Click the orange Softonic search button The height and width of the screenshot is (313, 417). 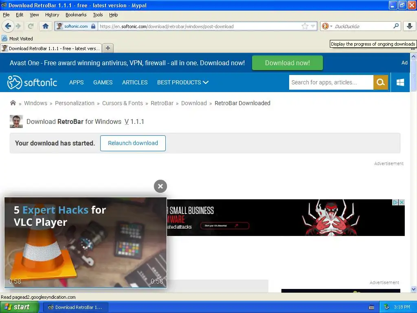point(381,82)
